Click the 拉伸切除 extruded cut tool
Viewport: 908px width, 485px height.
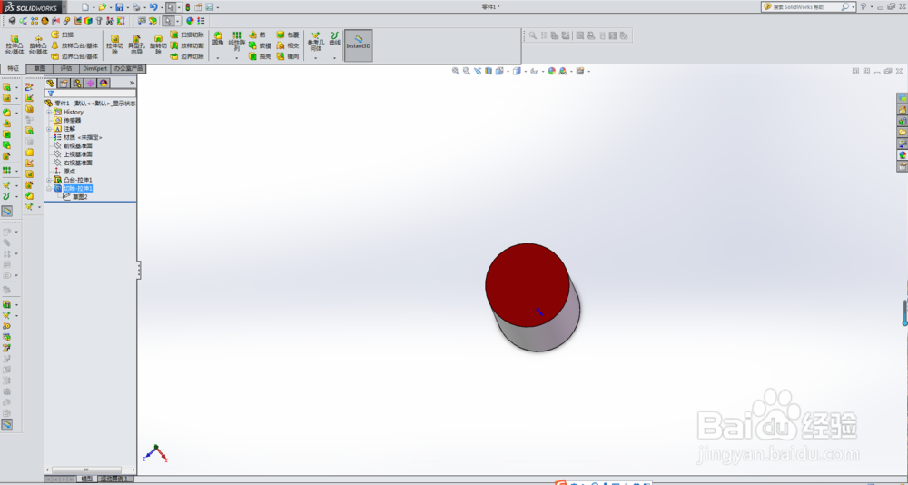[x=114, y=45]
